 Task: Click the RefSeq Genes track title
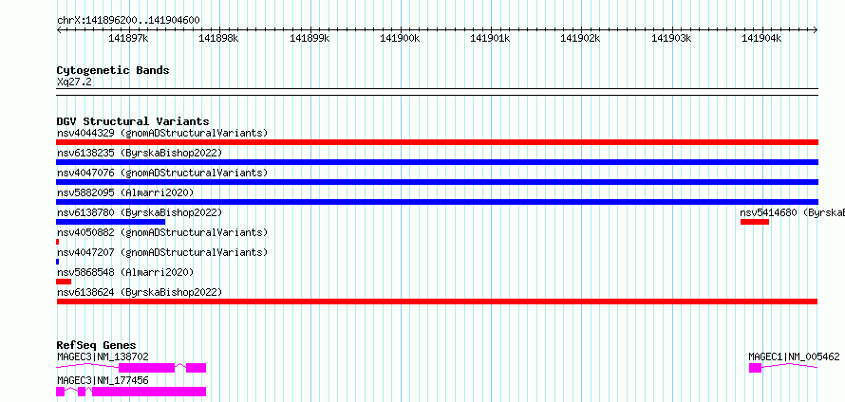(97, 345)
